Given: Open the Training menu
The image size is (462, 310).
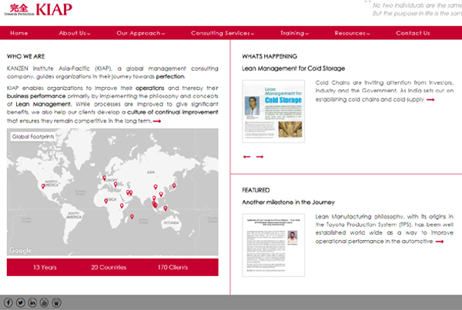Looking at the screenshot, I should click(294, 33).
